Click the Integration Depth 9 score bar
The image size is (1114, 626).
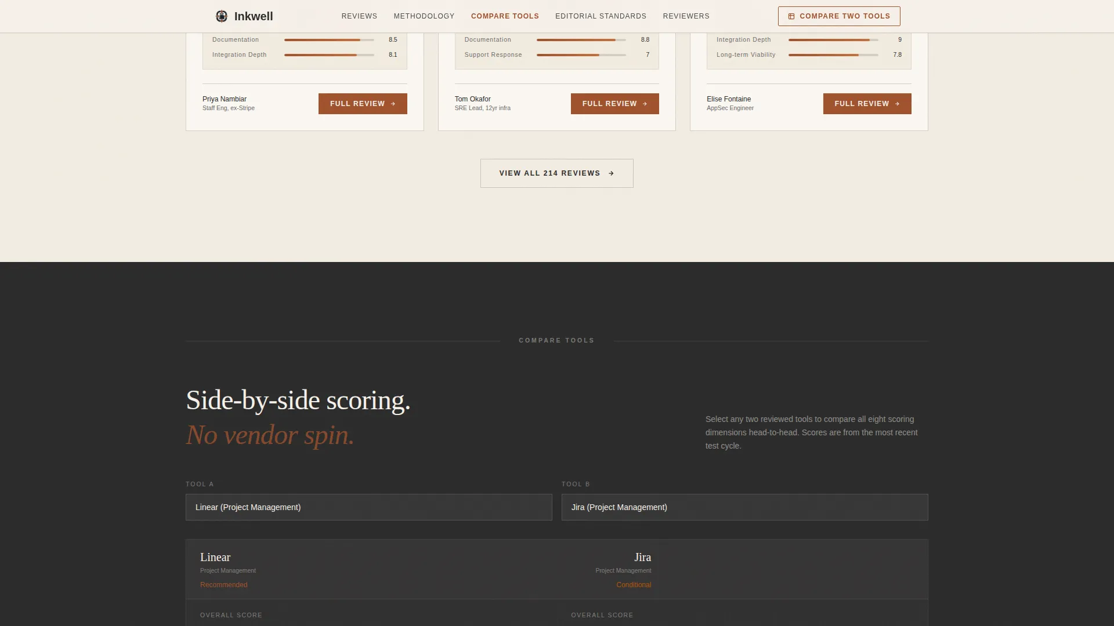(833, 40)
